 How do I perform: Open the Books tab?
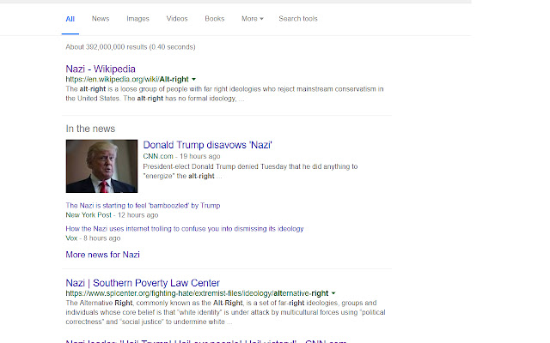(215, 19)
